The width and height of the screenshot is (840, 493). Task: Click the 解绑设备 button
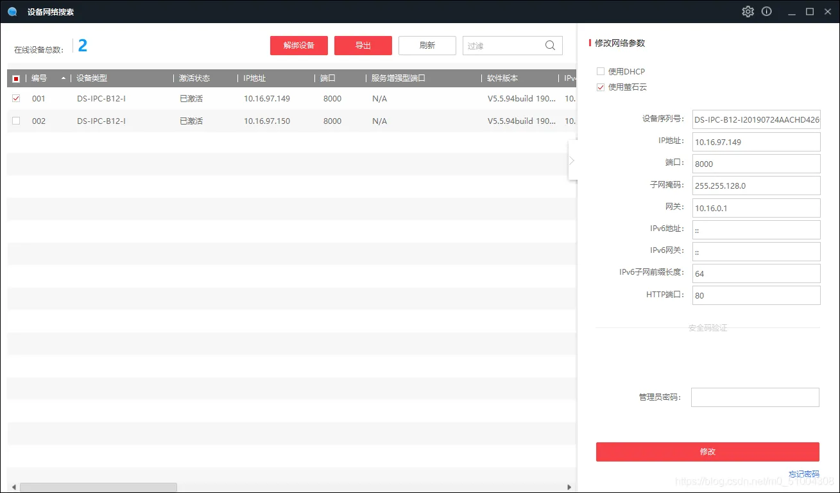coord(299,46)
